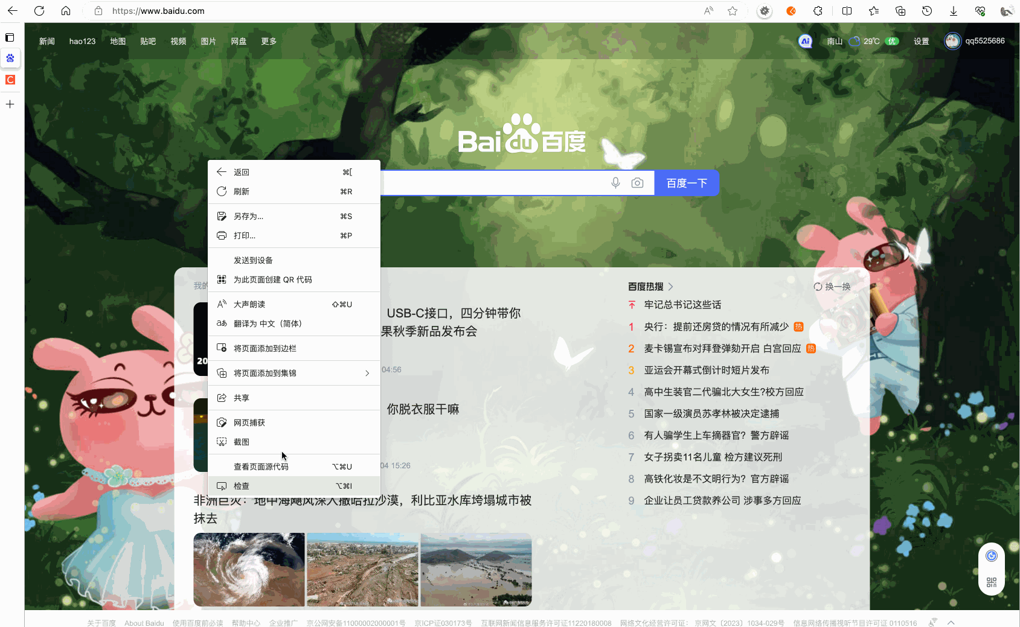The image size is (1020, 627).
Task: Click the favorites star in the address bar
Action: tap(732, 10)
